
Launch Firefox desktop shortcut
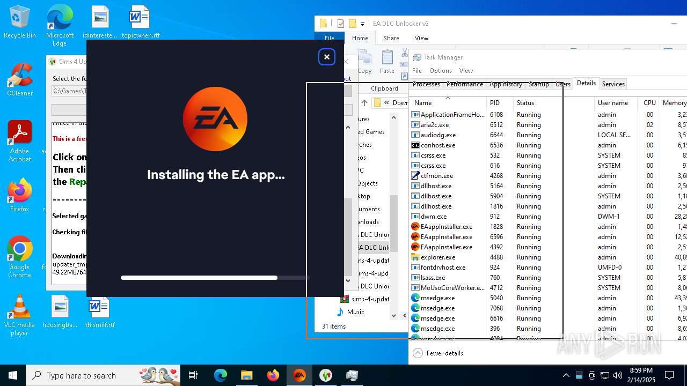point(20,195)
